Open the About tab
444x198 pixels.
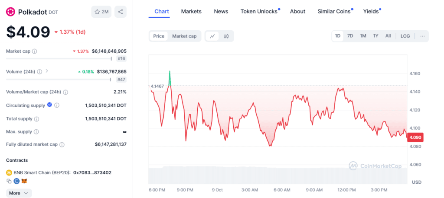(x=297, y=12)
